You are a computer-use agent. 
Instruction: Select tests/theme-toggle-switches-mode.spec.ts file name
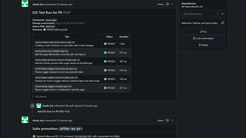(x=56, y=78)
